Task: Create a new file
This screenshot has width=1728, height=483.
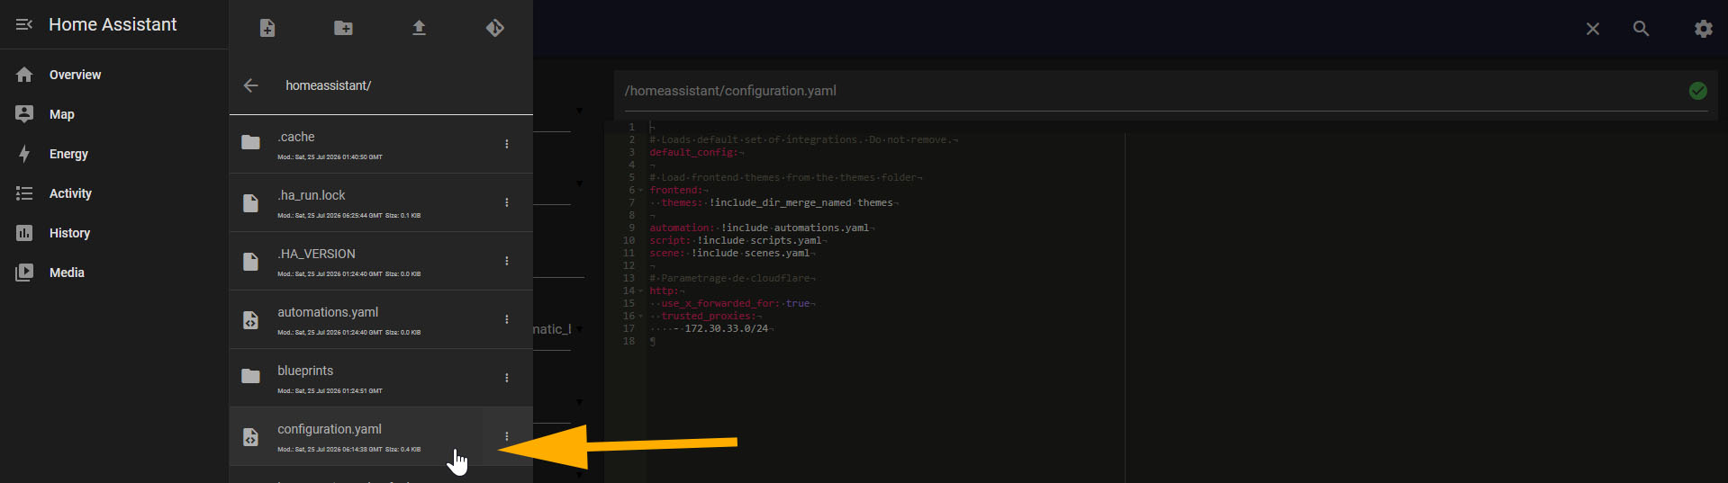Action: 267,28
